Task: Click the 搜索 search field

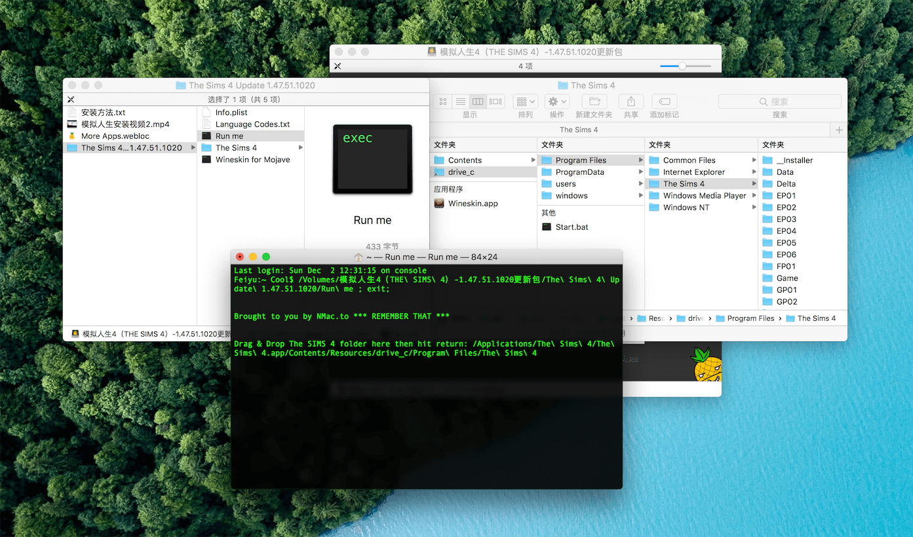Action: click(780, 102)
